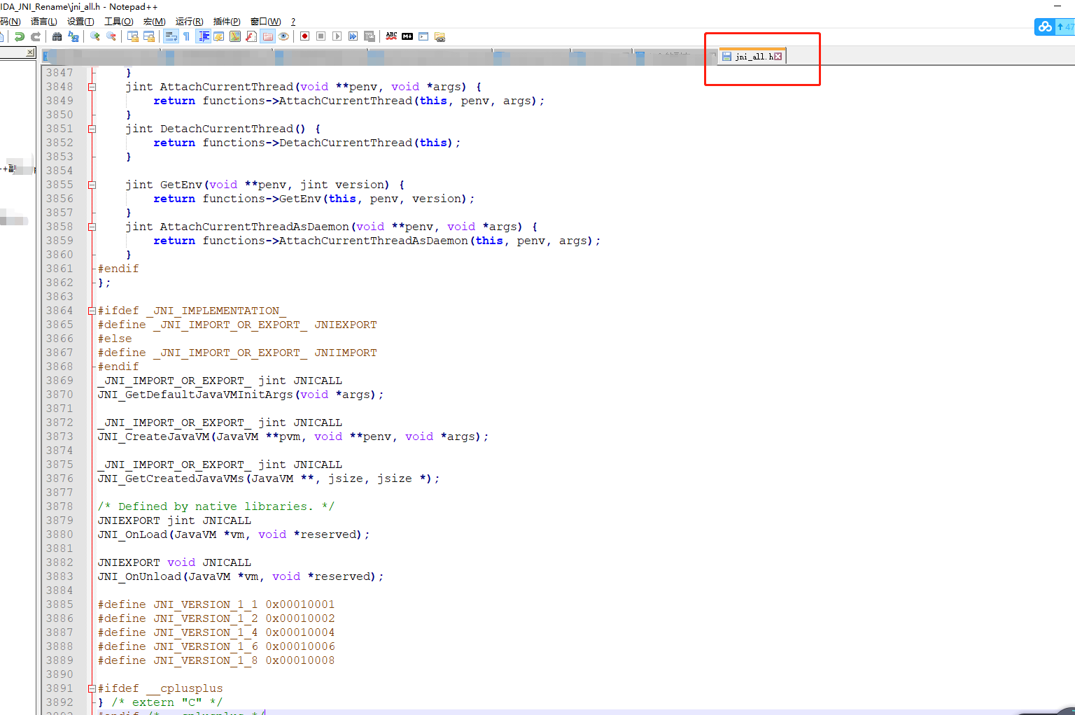Toggle file monitoring eye icon
This screenshot has height=715, width=1075.
click(x=283, y=36)
